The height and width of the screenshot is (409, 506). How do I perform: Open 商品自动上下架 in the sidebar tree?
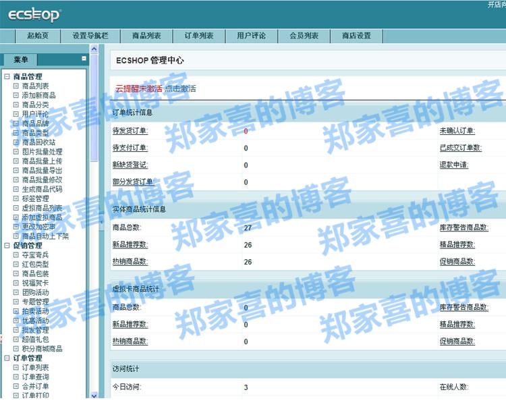(x=45, y=236)
